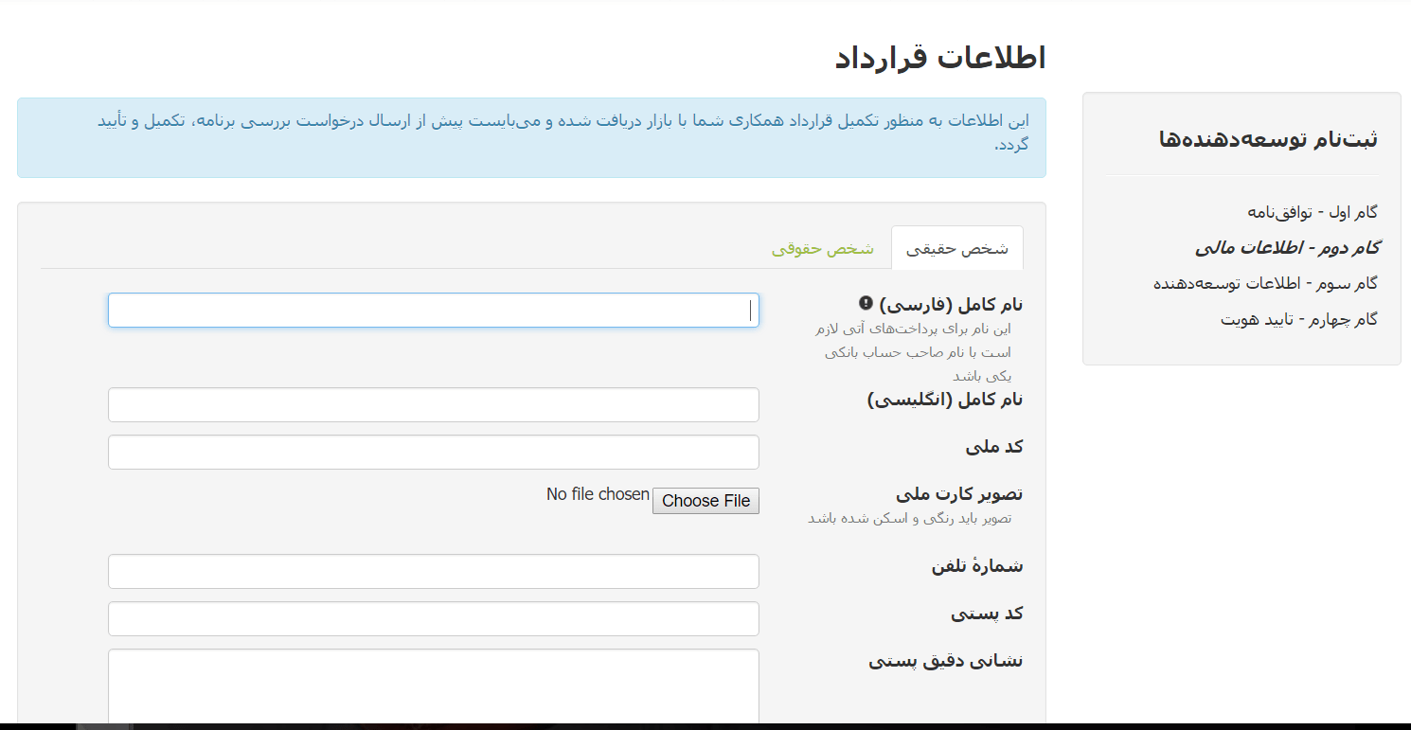The width and height of the screenshot is (1411, 730).
Task: Click the نام کامل (انگلیسی) text box
Action: [434, 405]
